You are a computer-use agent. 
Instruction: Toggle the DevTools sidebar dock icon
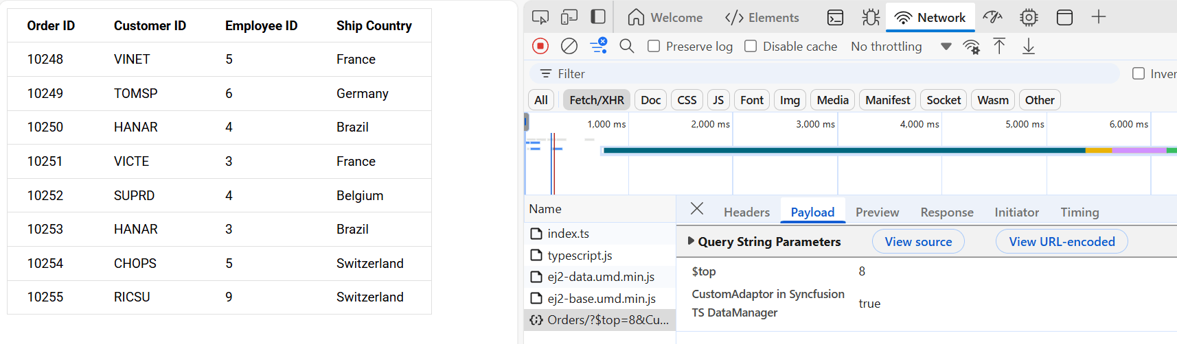[598, 17]
